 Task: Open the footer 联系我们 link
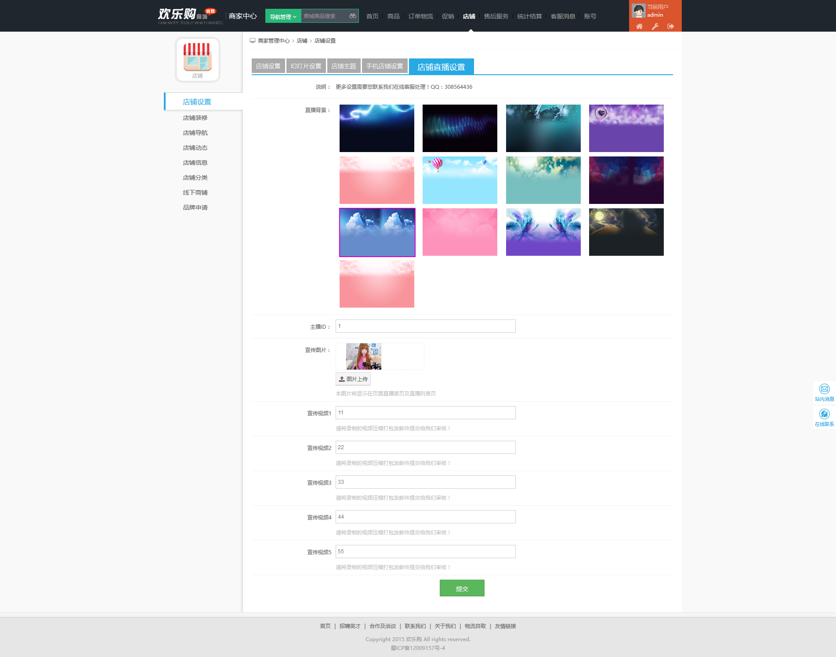tap(416, 626)
